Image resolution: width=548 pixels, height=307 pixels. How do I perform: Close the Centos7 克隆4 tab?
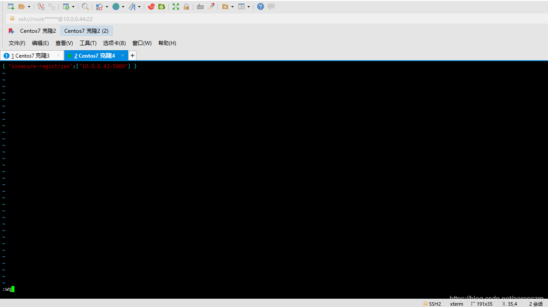click(123, 55)
